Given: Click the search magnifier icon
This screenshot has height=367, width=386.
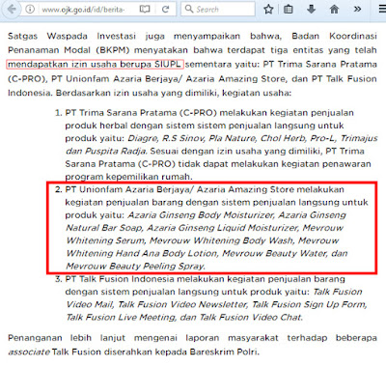Looking at the screenshot, I should pos(189,9).
